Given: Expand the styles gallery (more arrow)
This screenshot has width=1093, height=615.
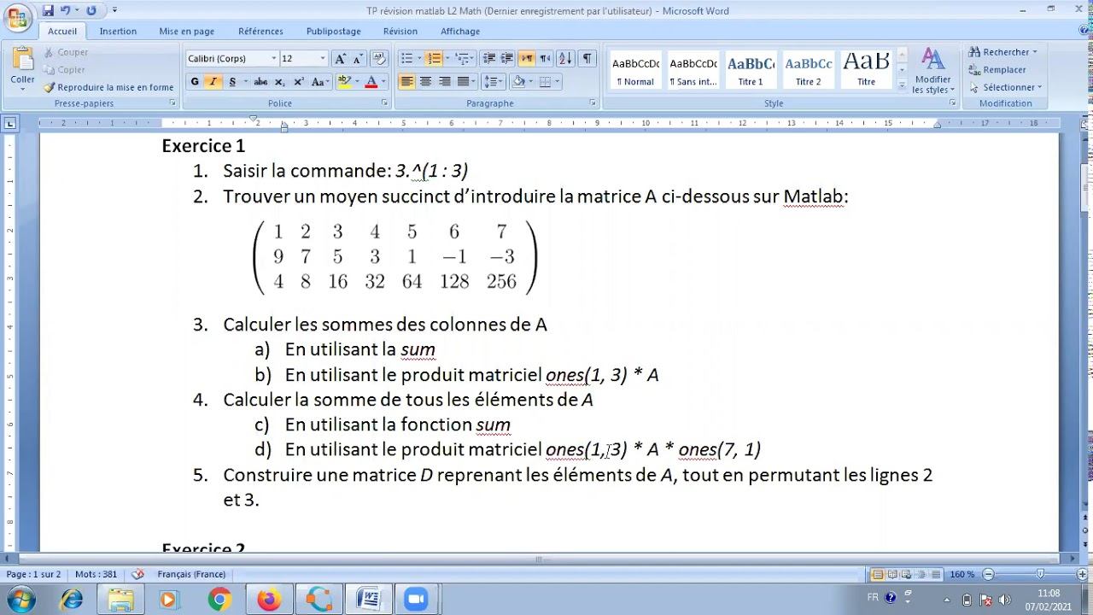Looking at the screenshot, I should (902, 85).
